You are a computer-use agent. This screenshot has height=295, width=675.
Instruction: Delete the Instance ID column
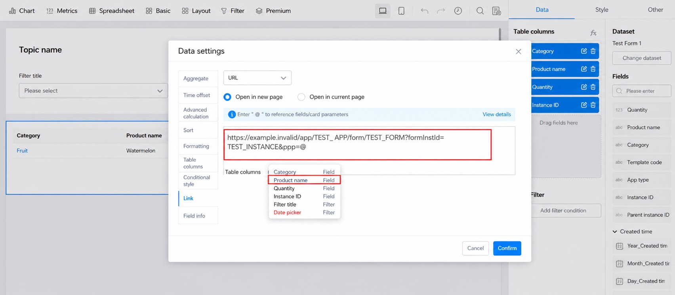[x=593, y=105]
